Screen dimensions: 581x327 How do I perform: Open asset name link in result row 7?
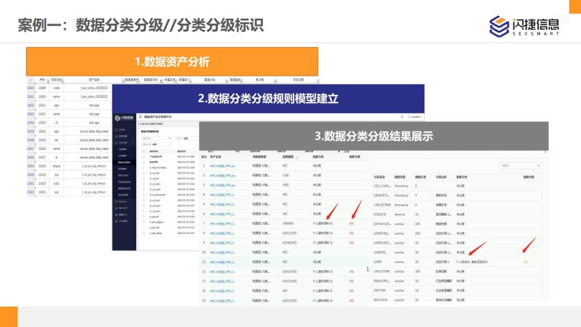tap(222, 224)
